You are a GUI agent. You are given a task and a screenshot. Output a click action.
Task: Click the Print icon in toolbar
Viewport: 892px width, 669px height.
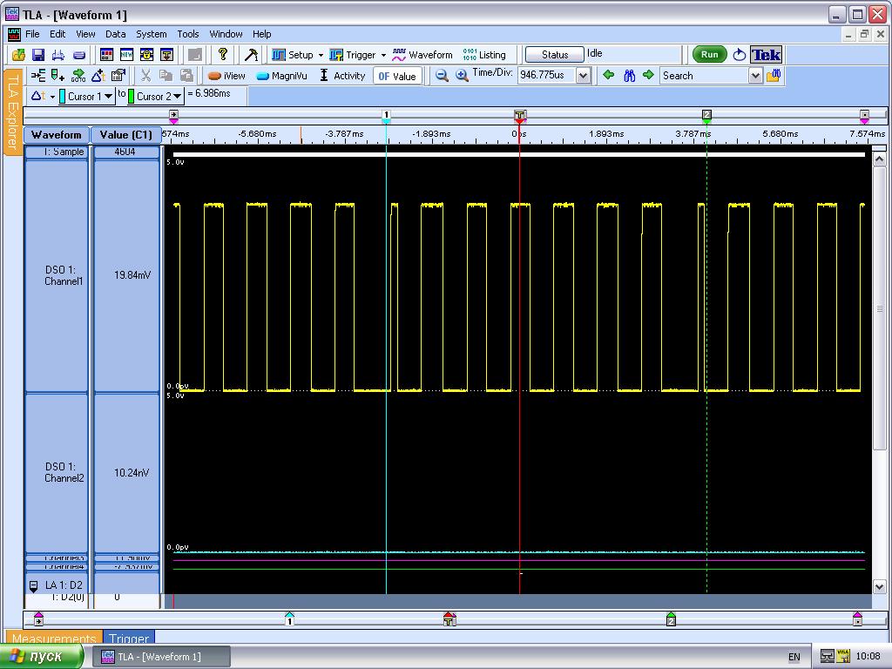58,55
